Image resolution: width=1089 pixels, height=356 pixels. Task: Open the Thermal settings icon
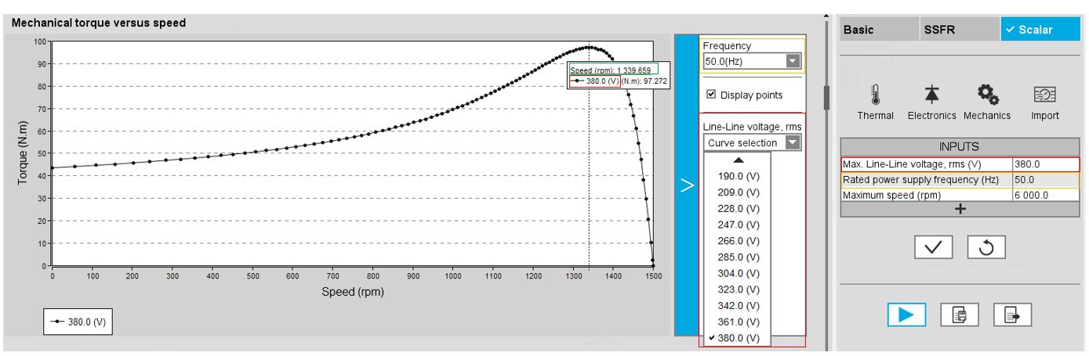(x=875, y=95)
